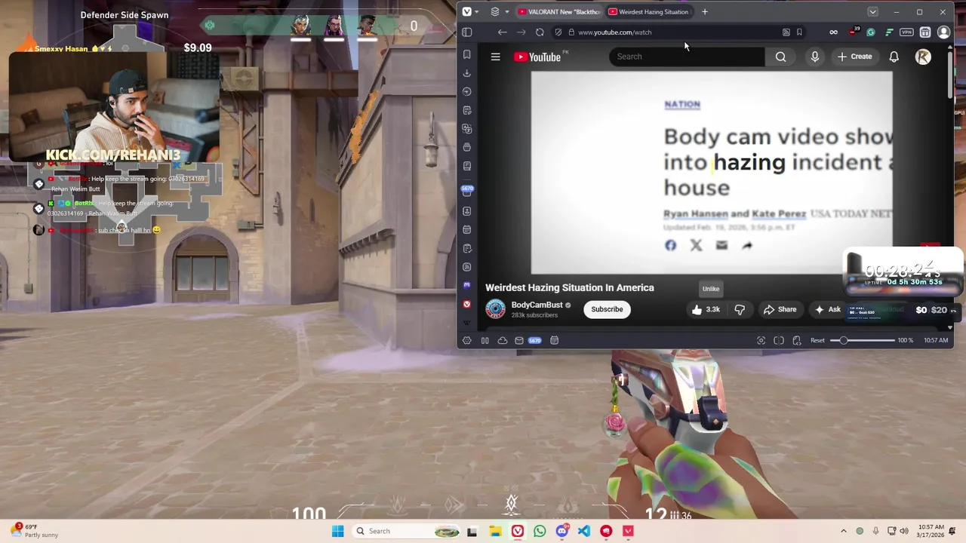Expand the tab stack workspaces dropdown arrow
The image size is (966, 543).
tap(506, 12)
